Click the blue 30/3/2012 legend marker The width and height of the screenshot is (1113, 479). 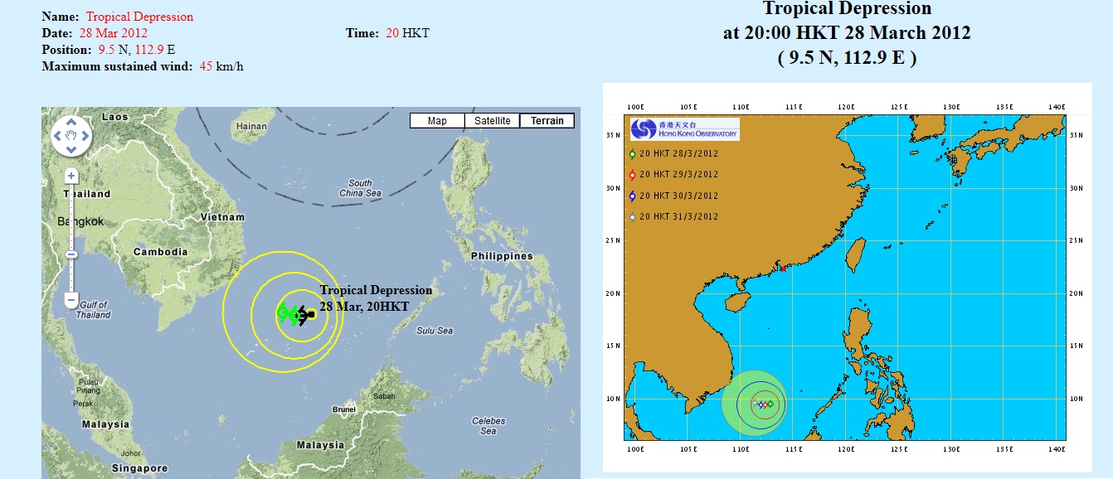tap(633, 196)
